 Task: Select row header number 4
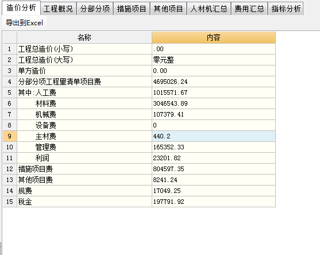(x=10, y=82)
